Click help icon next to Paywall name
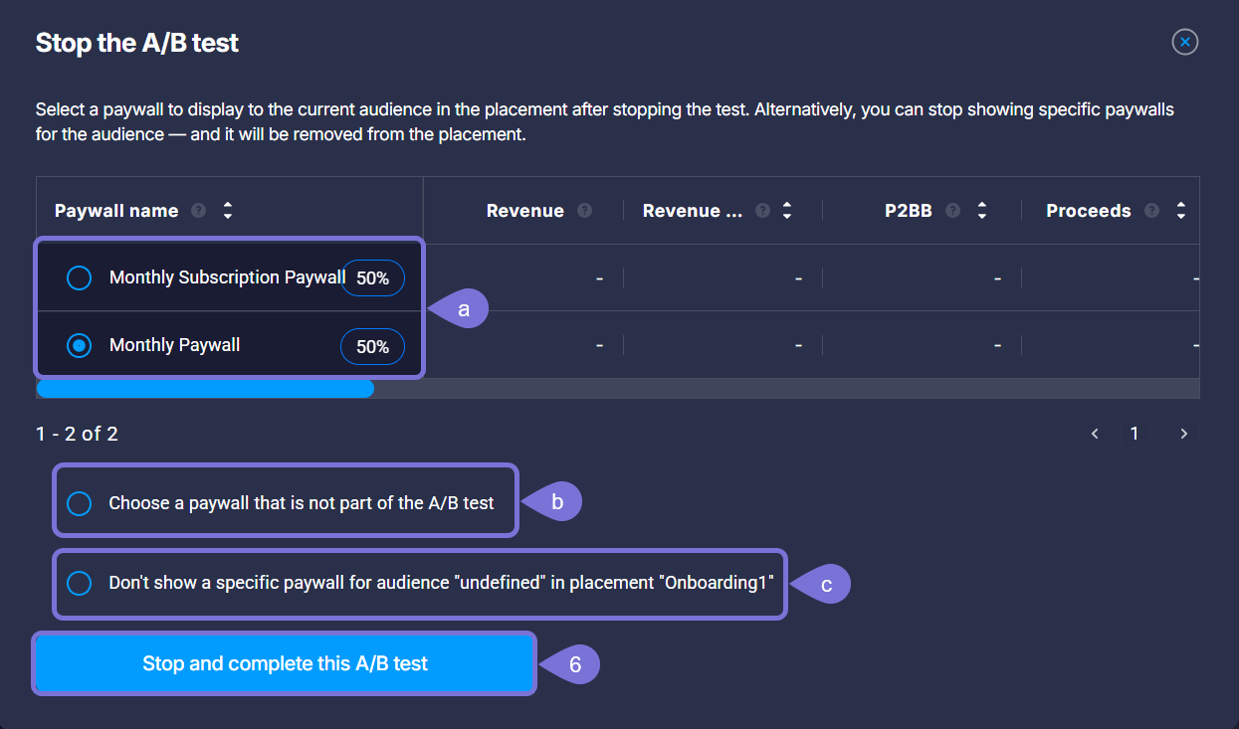This screenshot has height=729, width=1239. tap(199, 211)
